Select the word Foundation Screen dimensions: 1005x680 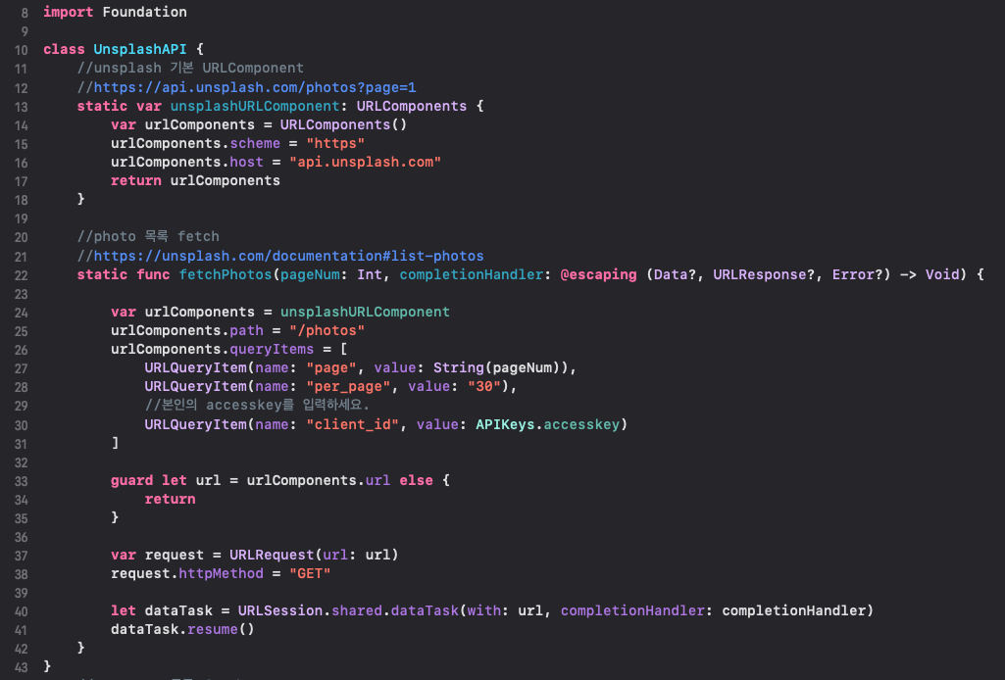pyautogui.click(x=145, y=12)
